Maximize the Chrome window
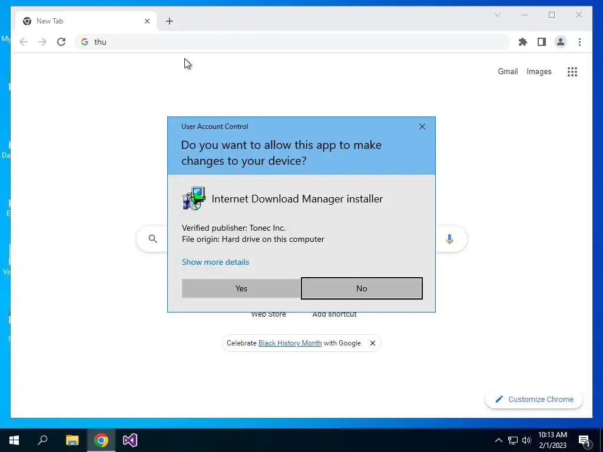This screenshot has width=603, height=452. [551, 15]
